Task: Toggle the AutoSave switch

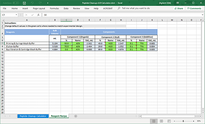Action: 15,3
